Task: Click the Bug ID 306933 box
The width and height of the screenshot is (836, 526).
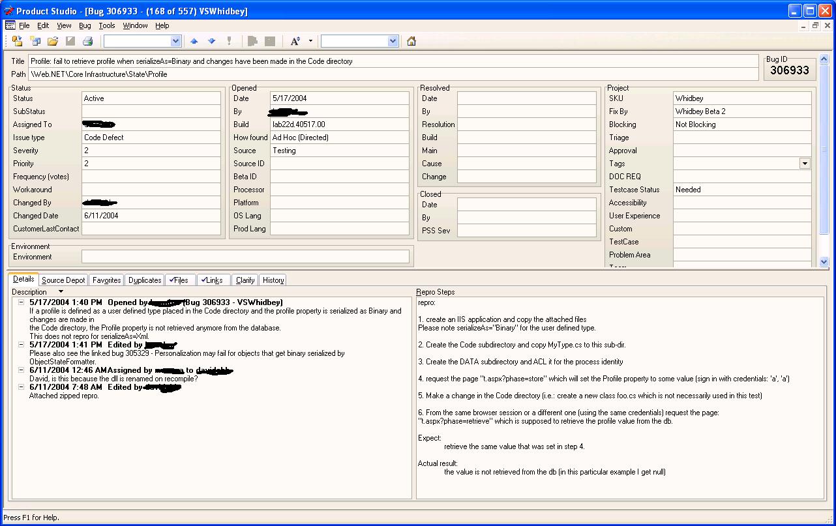Action: 789,70
